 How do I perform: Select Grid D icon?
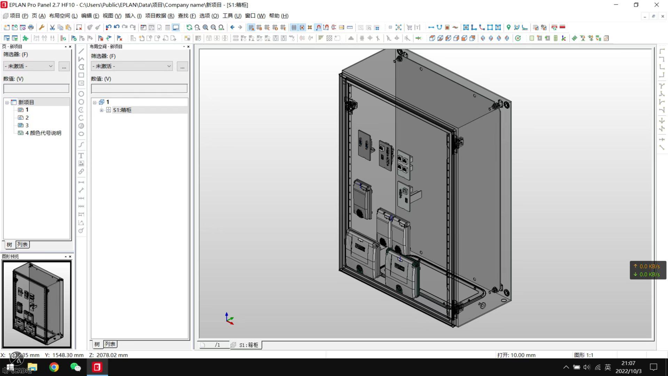pos(275,27)
